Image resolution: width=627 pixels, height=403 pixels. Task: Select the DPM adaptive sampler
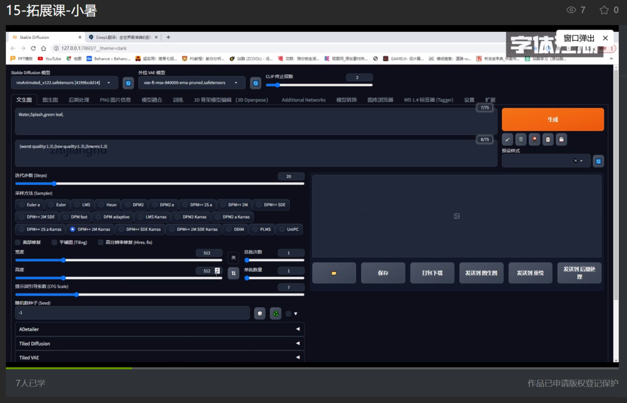113,217
